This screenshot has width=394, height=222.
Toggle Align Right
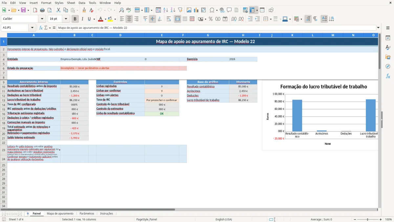[x=136, y=19]
